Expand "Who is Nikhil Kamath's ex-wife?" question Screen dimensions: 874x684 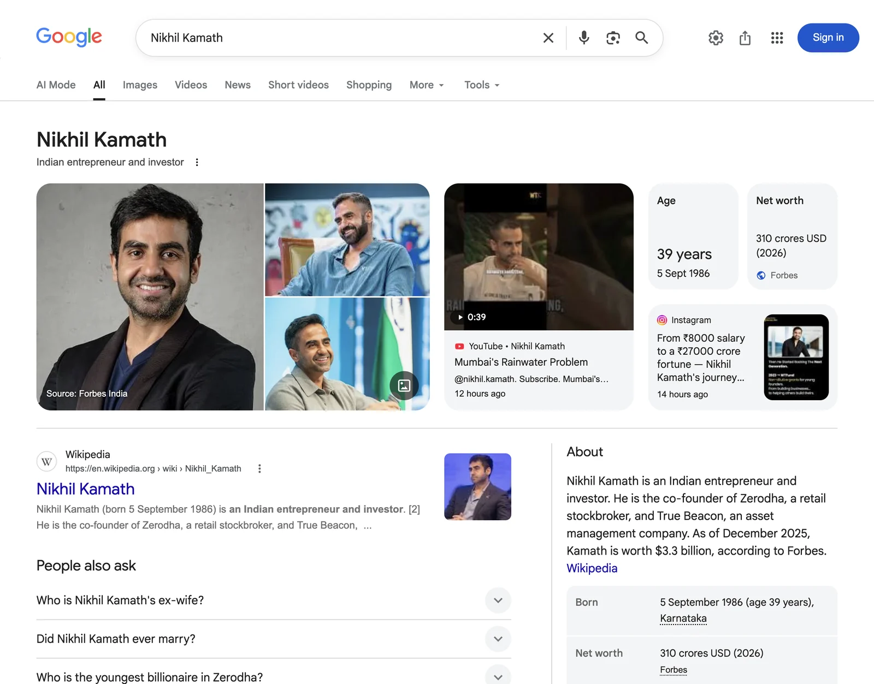[274, 600]
